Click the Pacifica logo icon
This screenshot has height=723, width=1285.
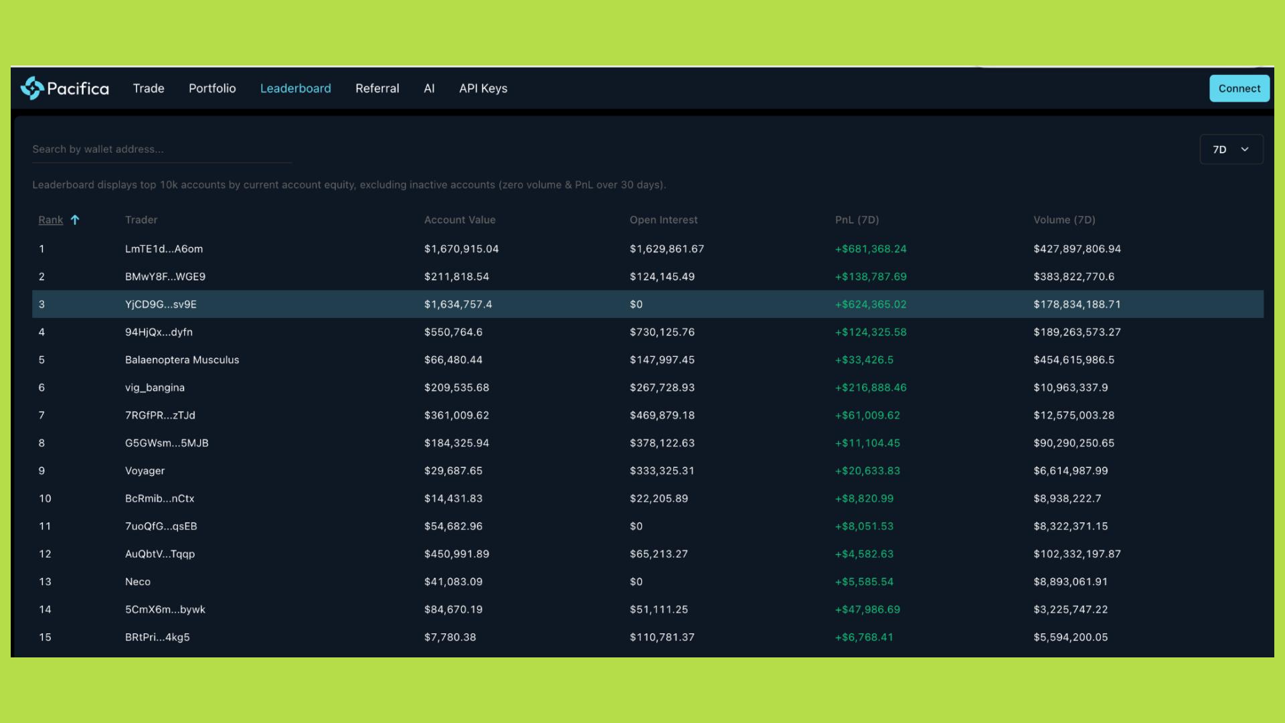(31, 88)
